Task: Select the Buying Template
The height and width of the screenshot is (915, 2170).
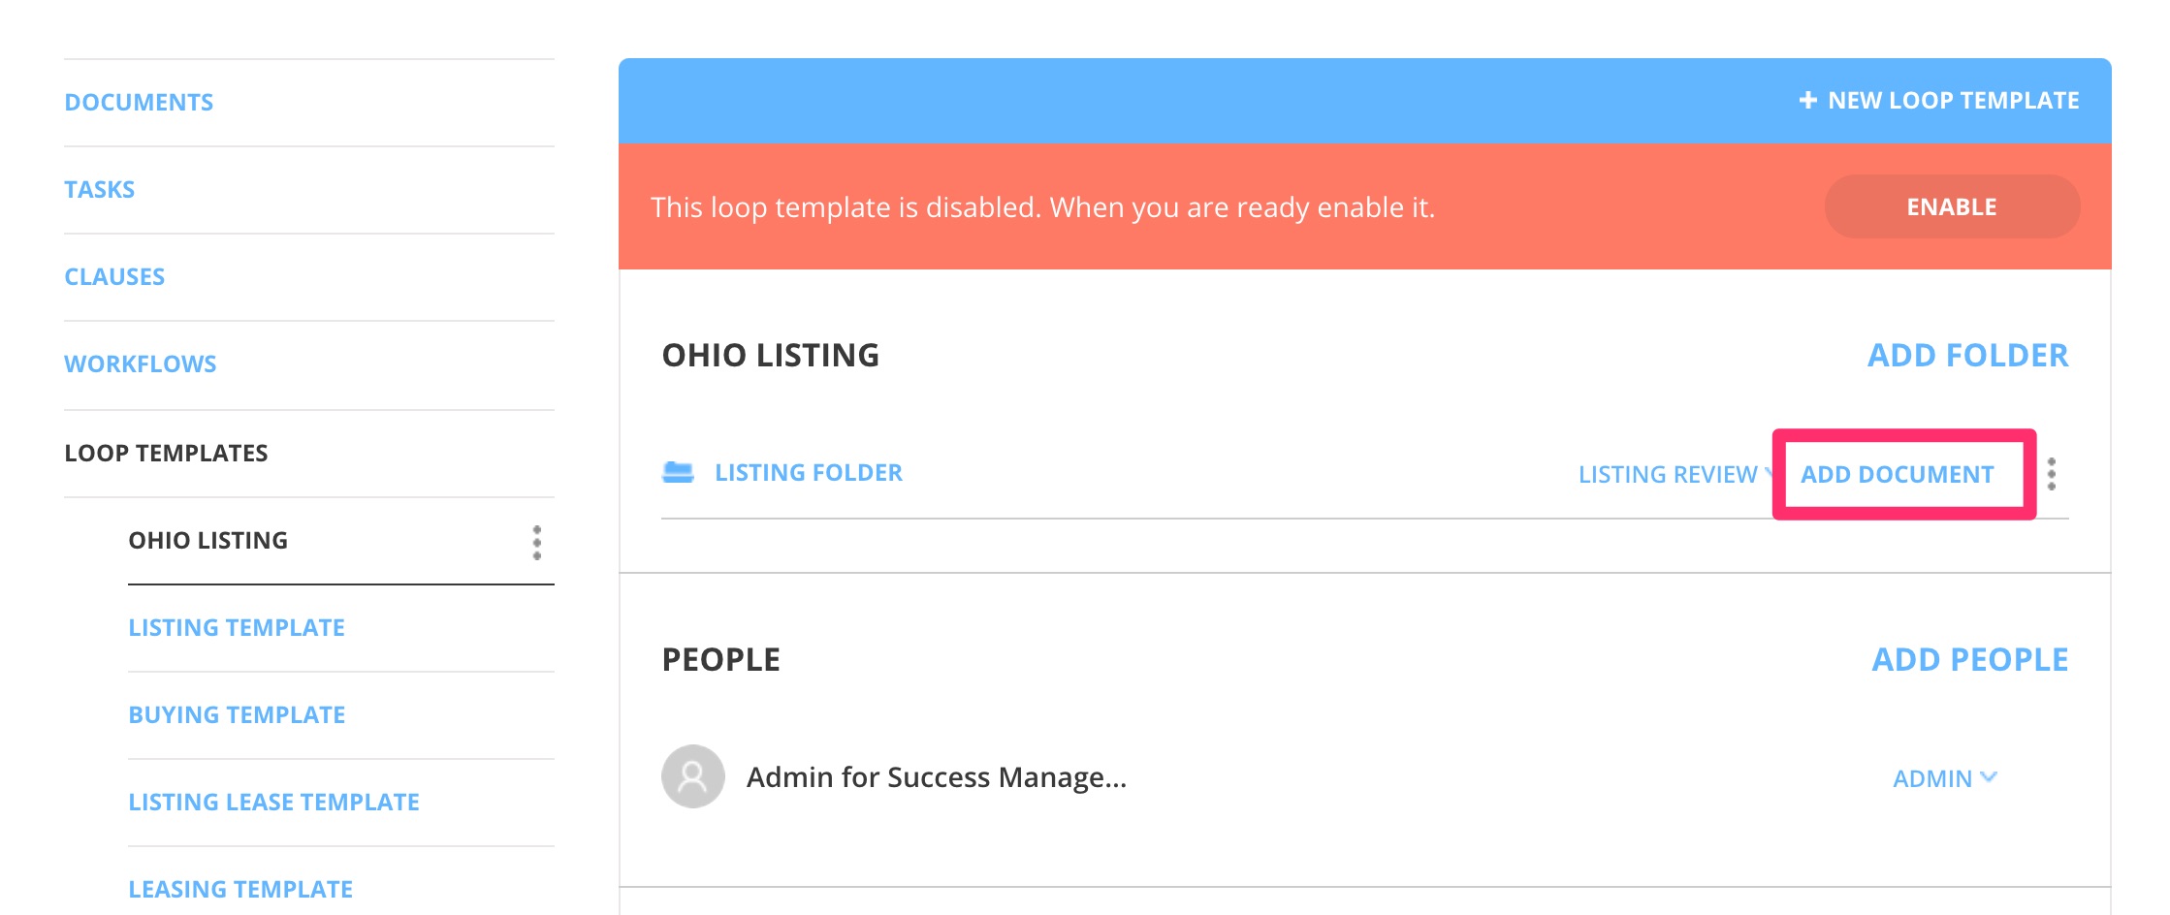Action: 236,714
